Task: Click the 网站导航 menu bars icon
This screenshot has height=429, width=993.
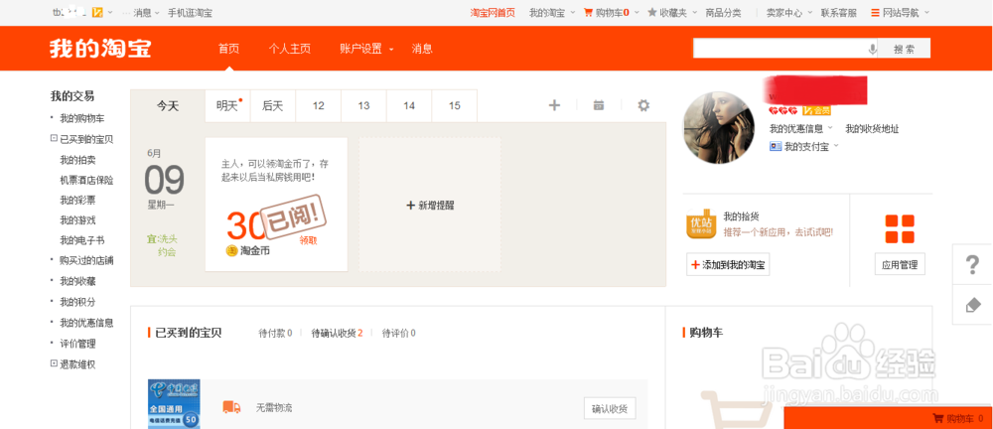Action: [x=875, y=12]
